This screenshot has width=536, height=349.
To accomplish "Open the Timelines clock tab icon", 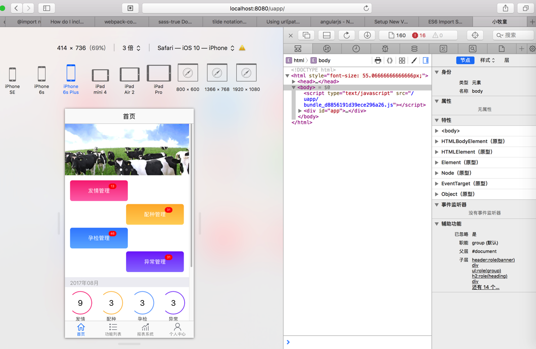I will [x=356, y=49].
